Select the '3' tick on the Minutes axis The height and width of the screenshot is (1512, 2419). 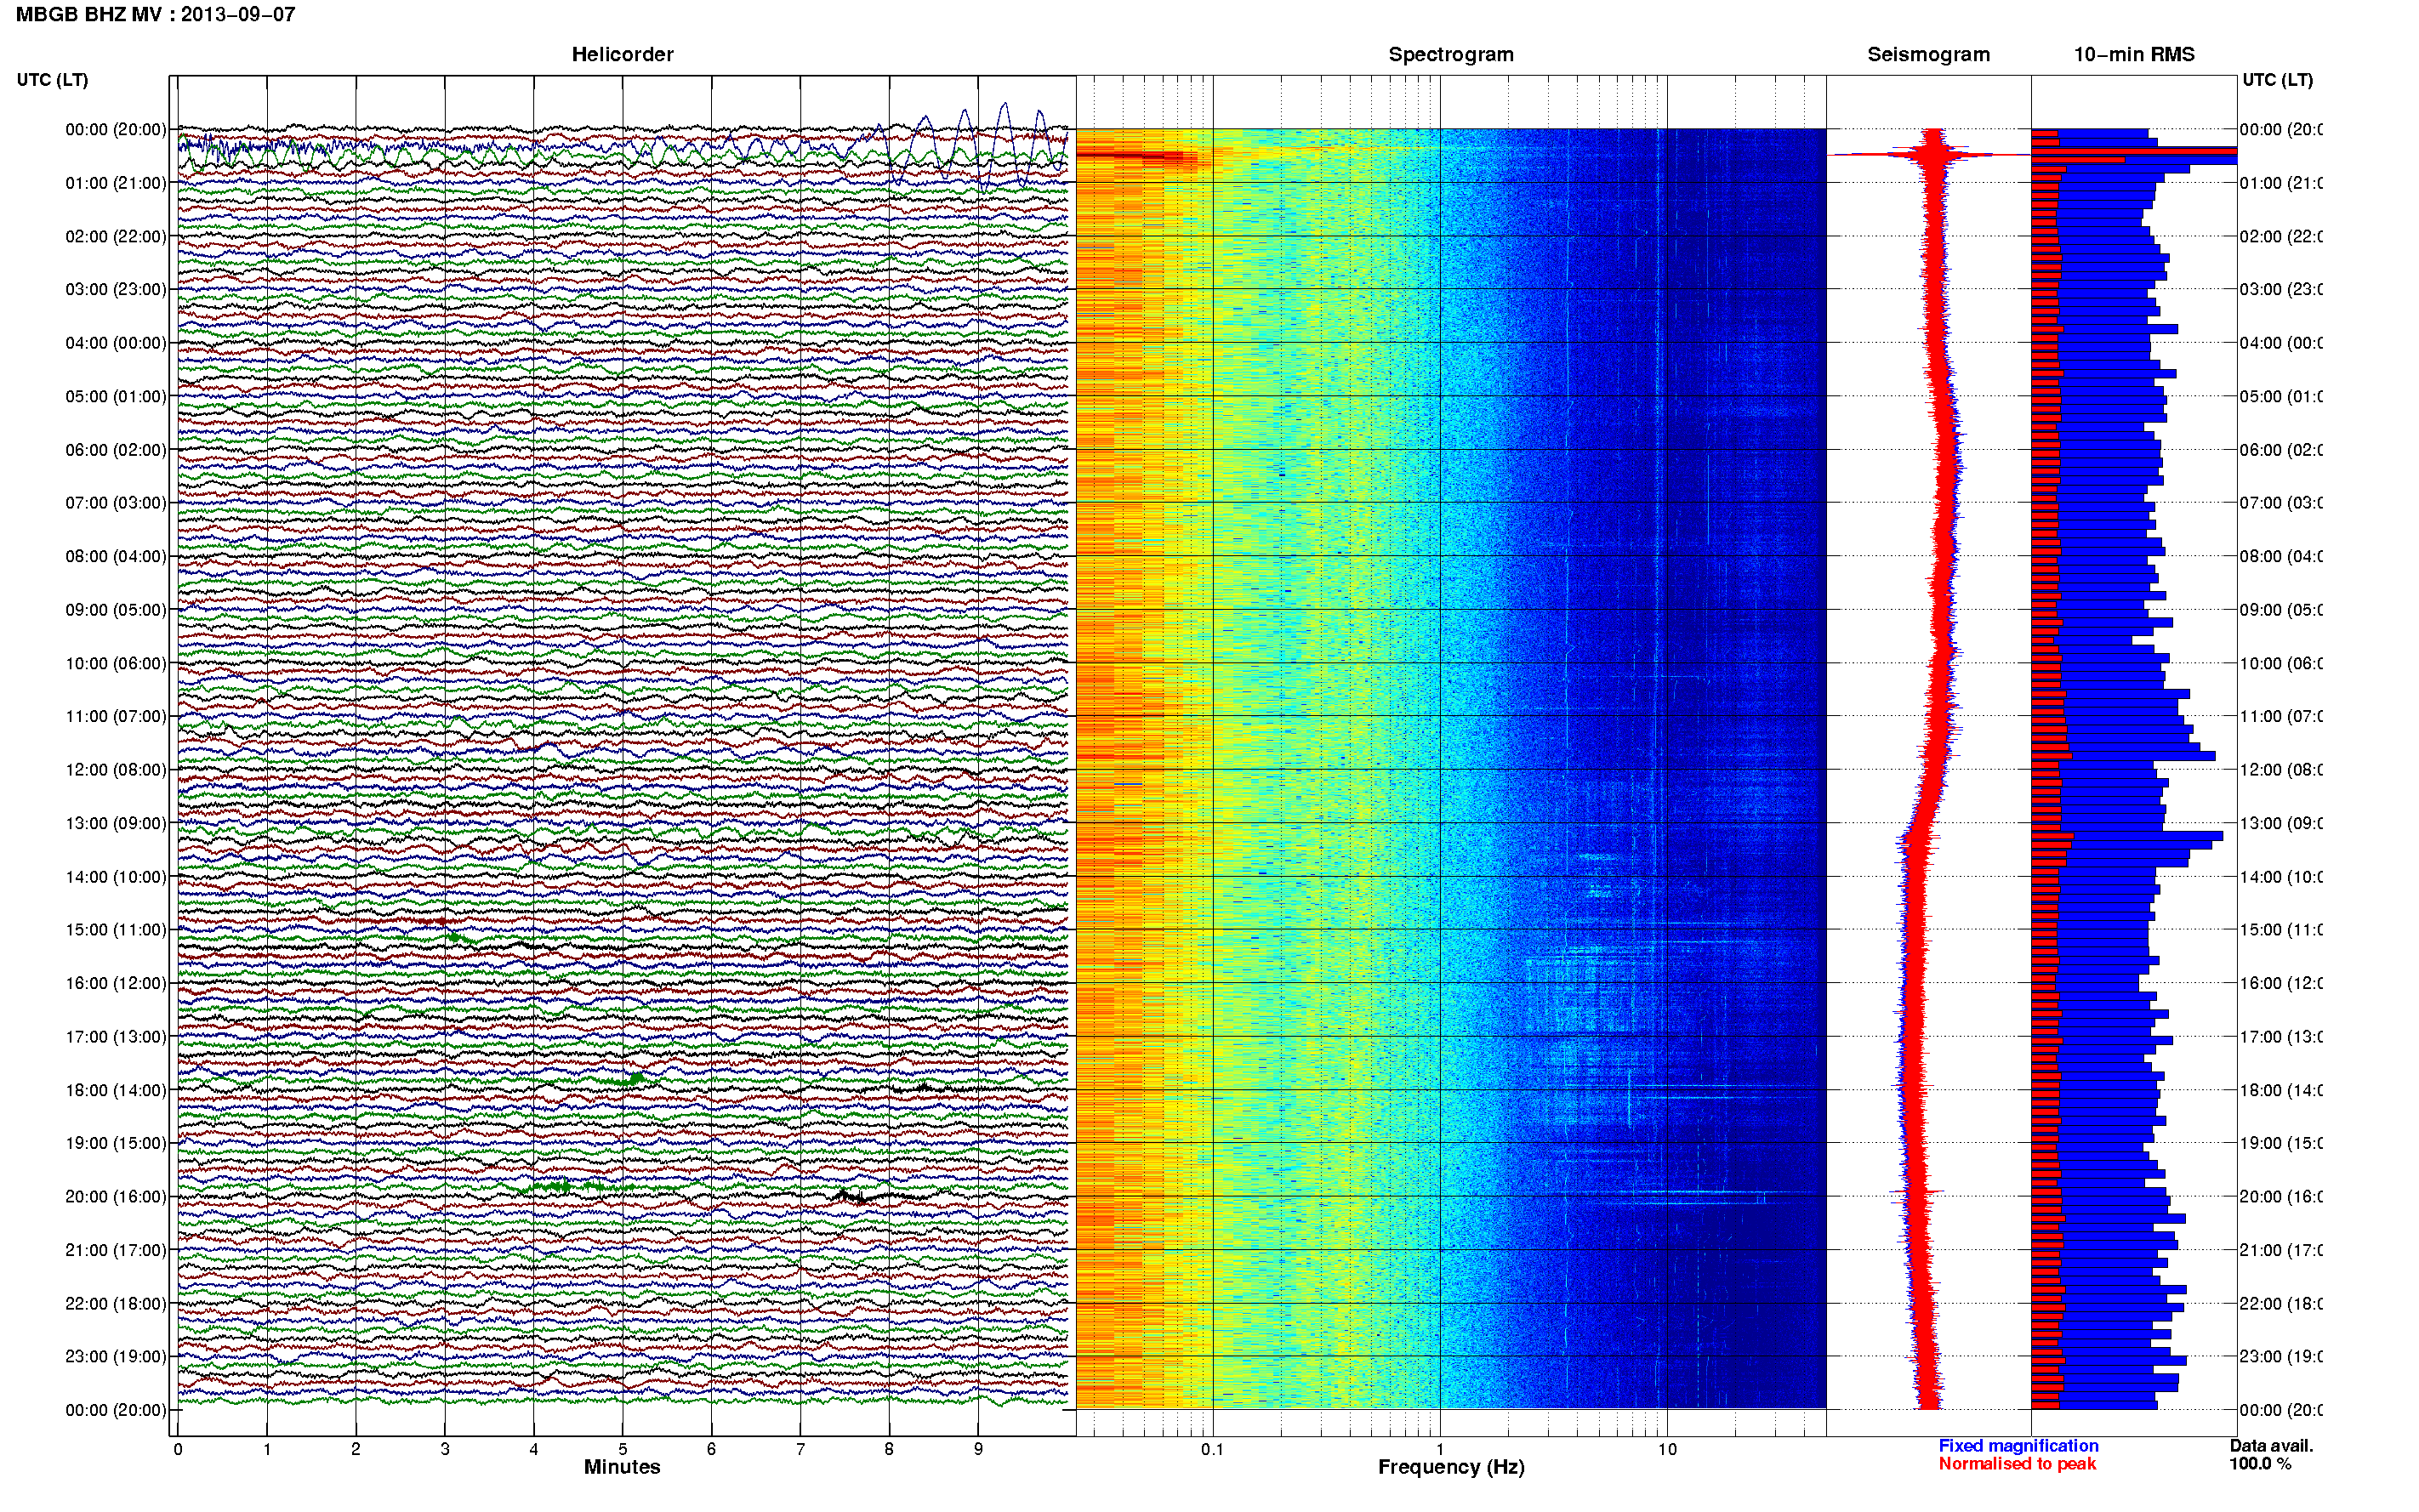445,1449
